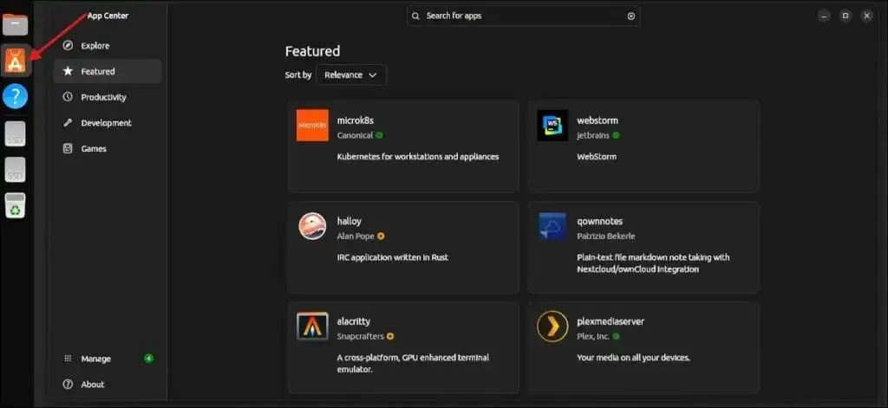This screenshot has height=408, width=888.
Task: Click the star badge next to Alan Pope
Action: [x=382, y=236]
